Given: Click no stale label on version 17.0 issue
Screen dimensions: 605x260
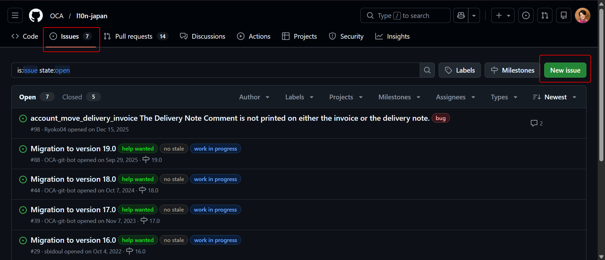Looking at the screenshot, I should point(174,210).
